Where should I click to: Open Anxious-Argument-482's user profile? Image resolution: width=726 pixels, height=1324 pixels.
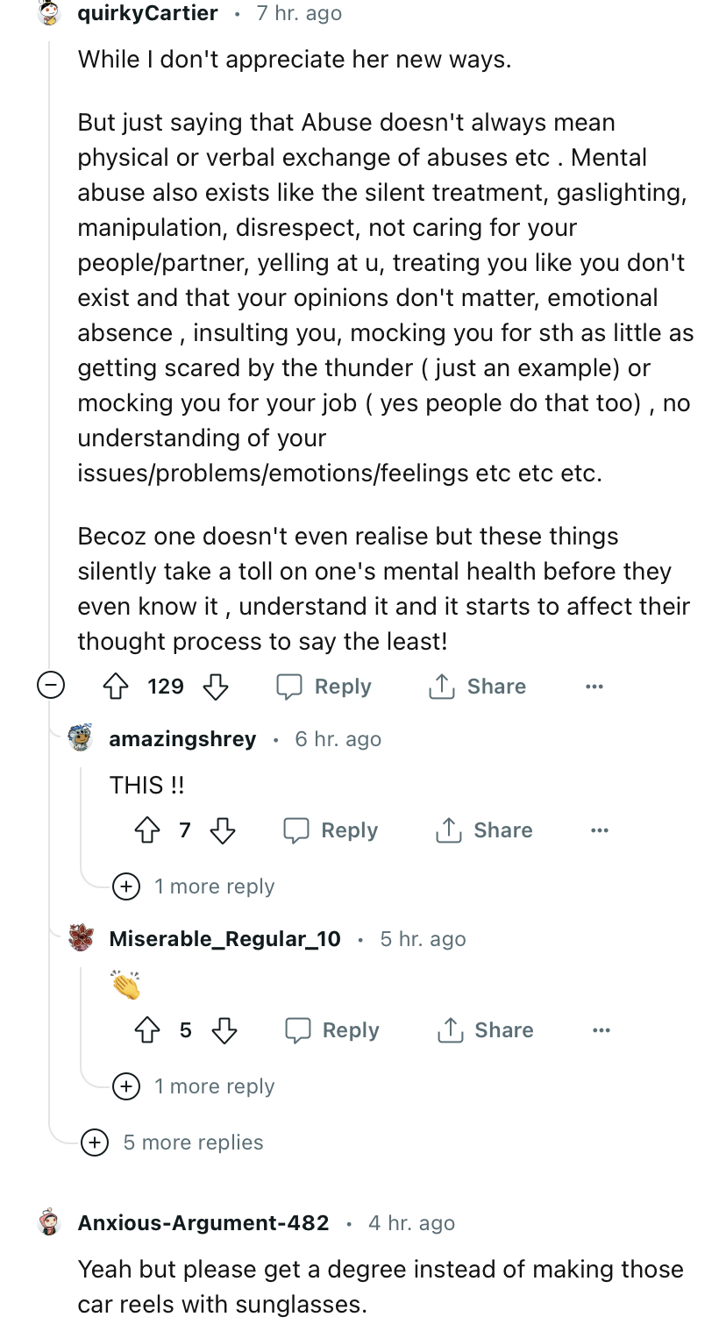203,1223
